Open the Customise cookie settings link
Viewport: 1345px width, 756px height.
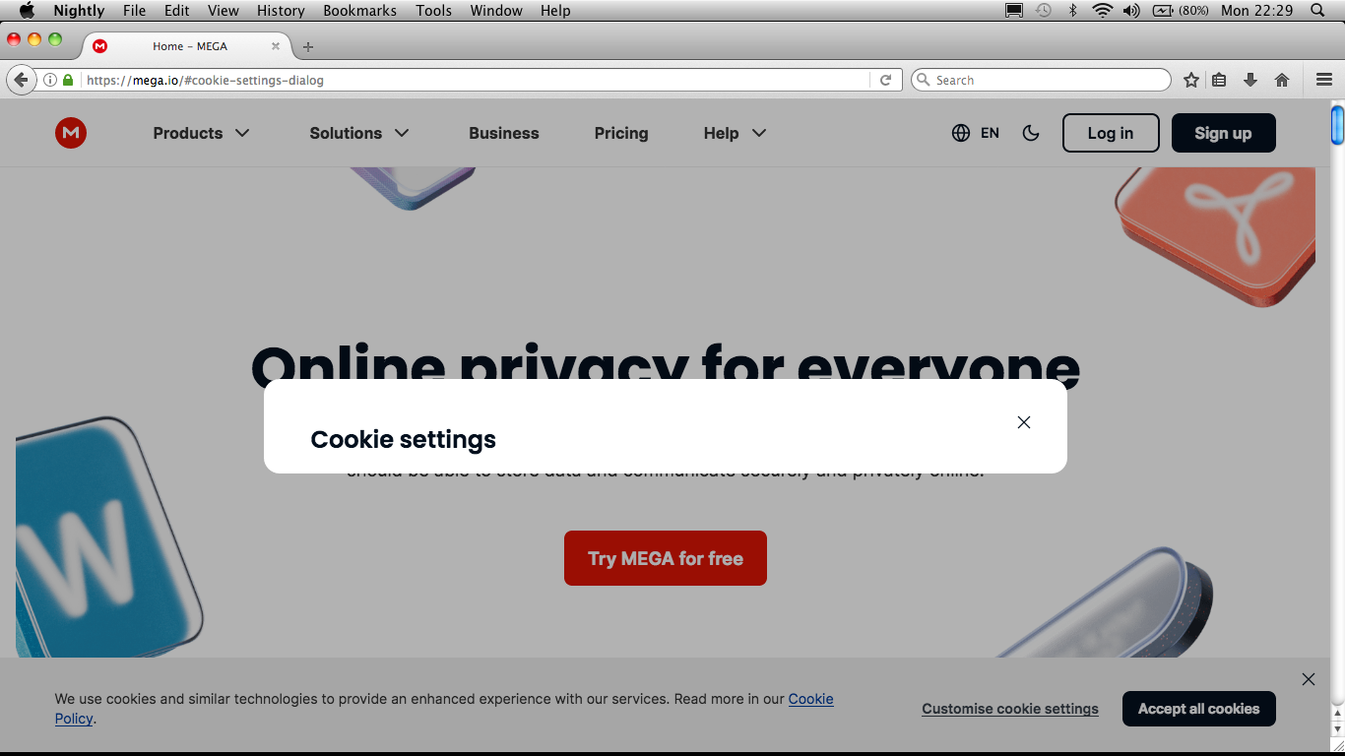coord(1010,709)
